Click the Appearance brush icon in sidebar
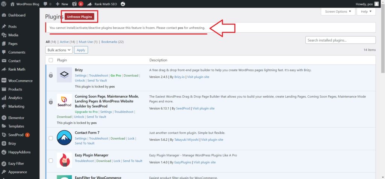The width and height of the screenshot is (385, 179). [4, 172]
